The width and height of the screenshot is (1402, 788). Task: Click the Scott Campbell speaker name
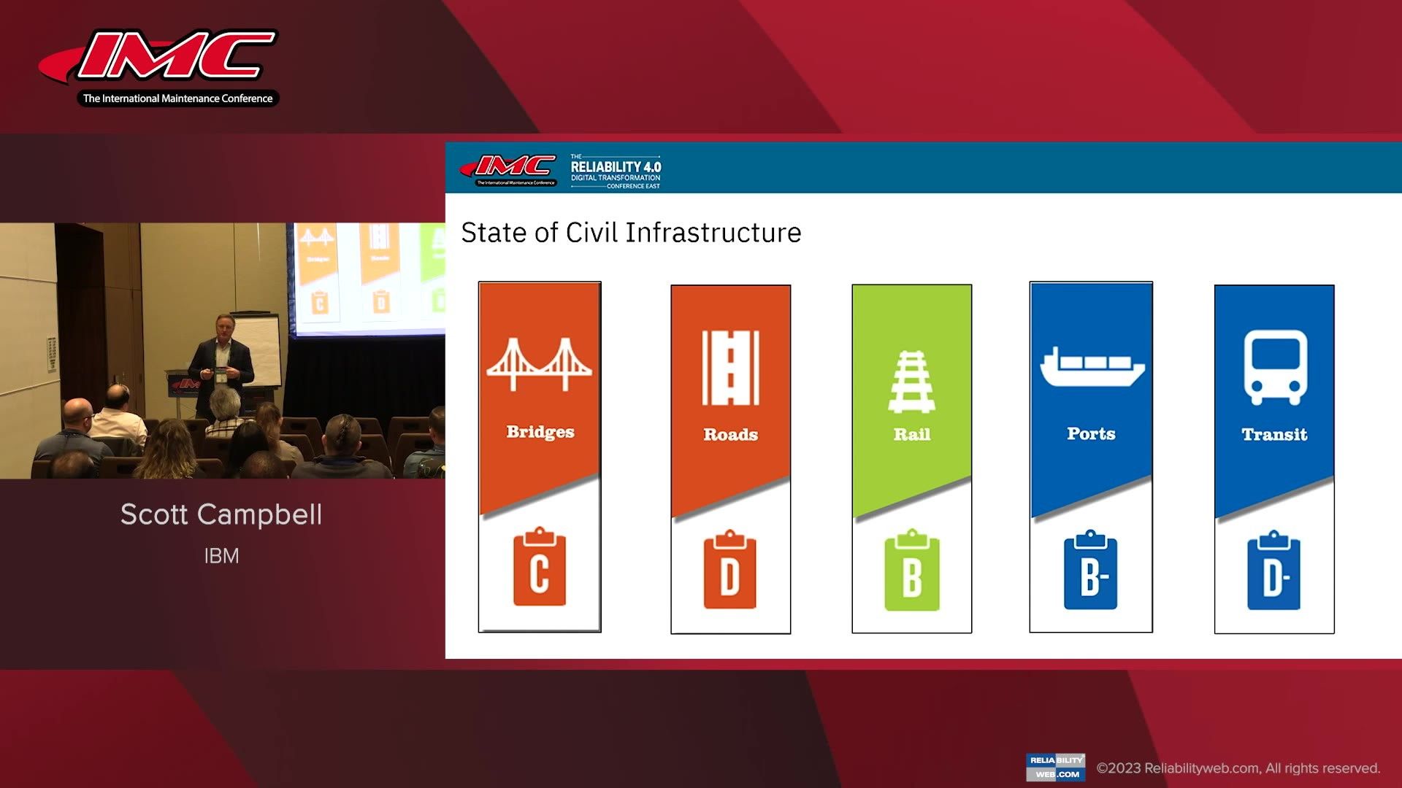[x=221, y=514]
